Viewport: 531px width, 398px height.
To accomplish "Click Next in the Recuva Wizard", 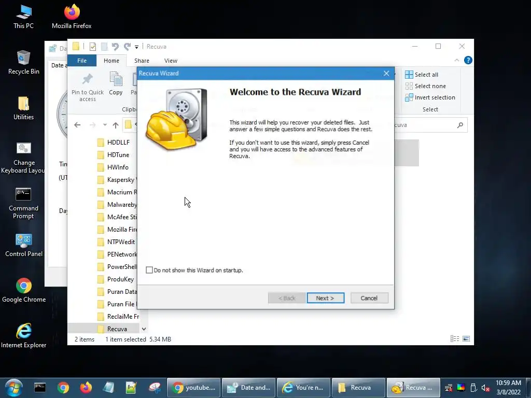I will click(326, 298).
